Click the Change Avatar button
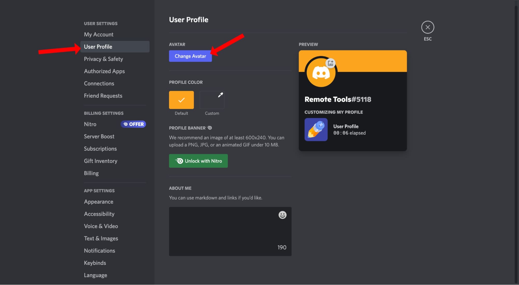 (190, 56)
